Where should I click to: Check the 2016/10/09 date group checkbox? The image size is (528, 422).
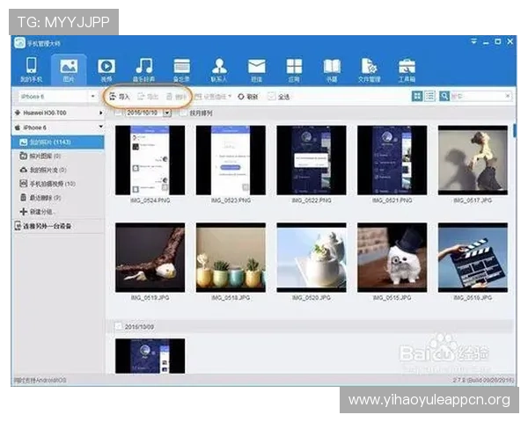[x=119, y=326]
